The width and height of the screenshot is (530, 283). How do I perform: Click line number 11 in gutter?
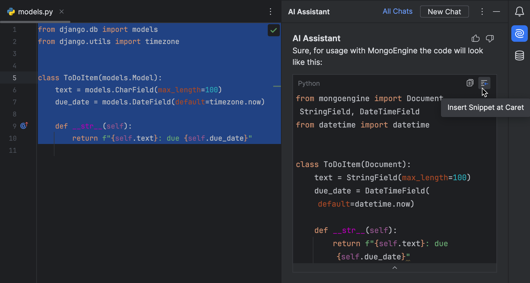pyautogui.click(x=13, y=150)
